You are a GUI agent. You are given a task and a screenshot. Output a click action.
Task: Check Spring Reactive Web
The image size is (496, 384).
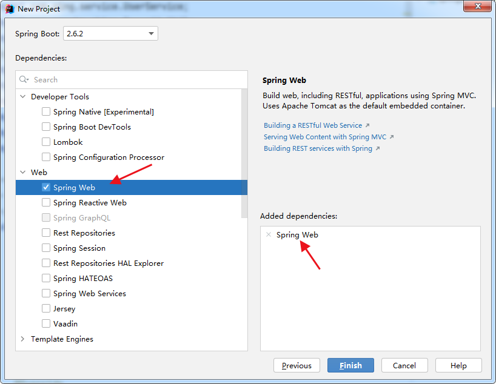pyautogui.click(x=46, y=202)
